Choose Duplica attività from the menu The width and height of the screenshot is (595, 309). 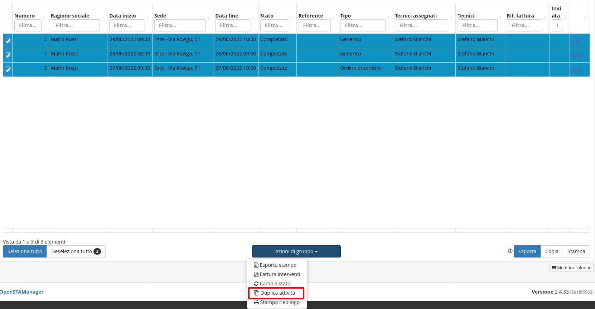(x=276, y=293)
